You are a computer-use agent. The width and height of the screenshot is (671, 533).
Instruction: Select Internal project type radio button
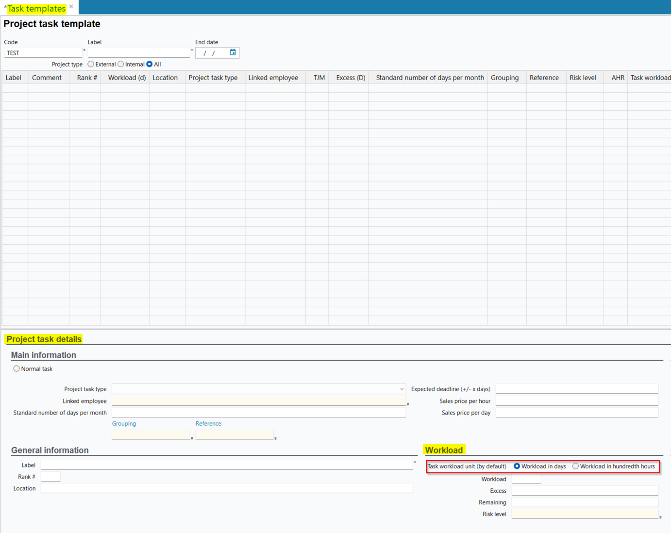[x=121, y=64]
